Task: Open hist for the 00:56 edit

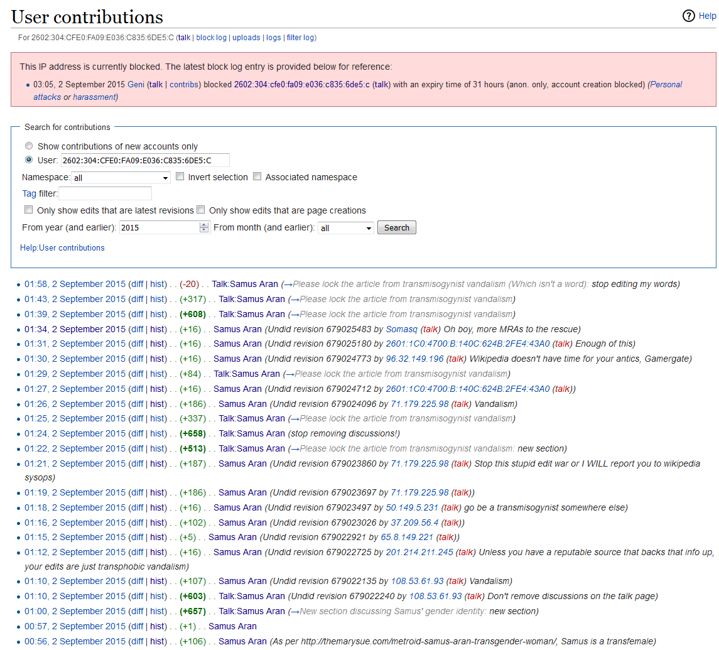Action: pyautogui.click(x=157, y=641)
